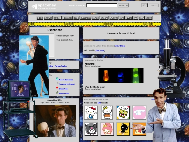Viewport: 189px width, 142px height.
Task: Open Kuromi friend avatar
Action: pos(91,129)
